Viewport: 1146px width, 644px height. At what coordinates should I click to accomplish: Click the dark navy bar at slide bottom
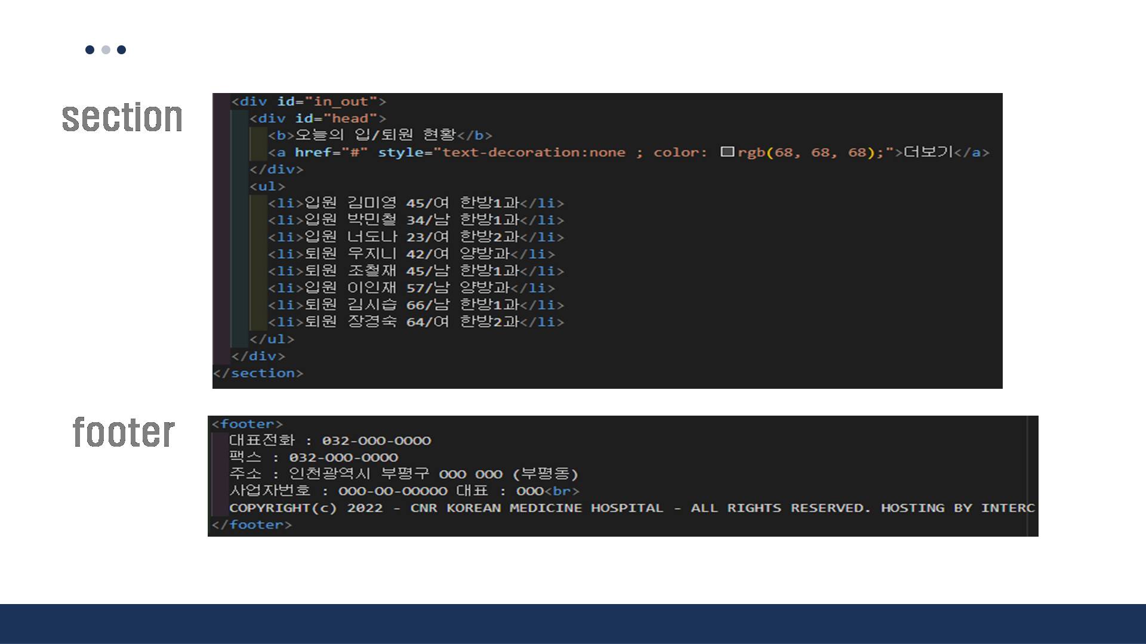[573, 624]
